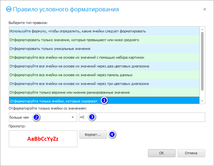Select rule 'только ячейки, которые содержат'
Viewport: 214px width, 166px height.
[104, 101]
